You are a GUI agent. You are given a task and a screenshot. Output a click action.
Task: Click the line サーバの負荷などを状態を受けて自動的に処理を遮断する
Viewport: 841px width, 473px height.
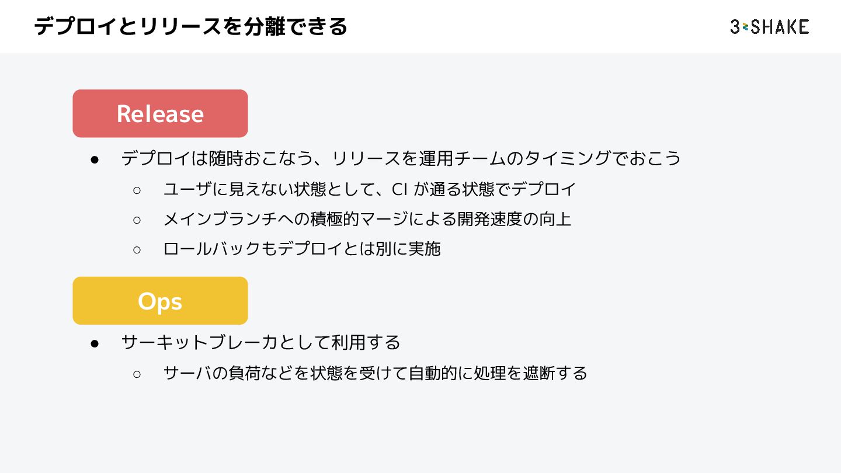375,373
